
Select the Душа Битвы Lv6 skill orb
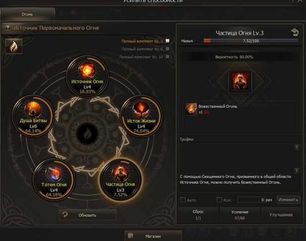[x=33, y=115]
